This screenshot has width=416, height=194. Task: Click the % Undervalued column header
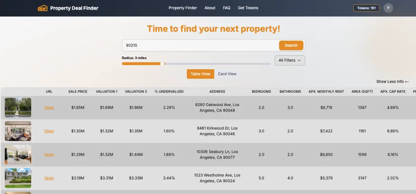pyautogui.click(x=169, y=91)
